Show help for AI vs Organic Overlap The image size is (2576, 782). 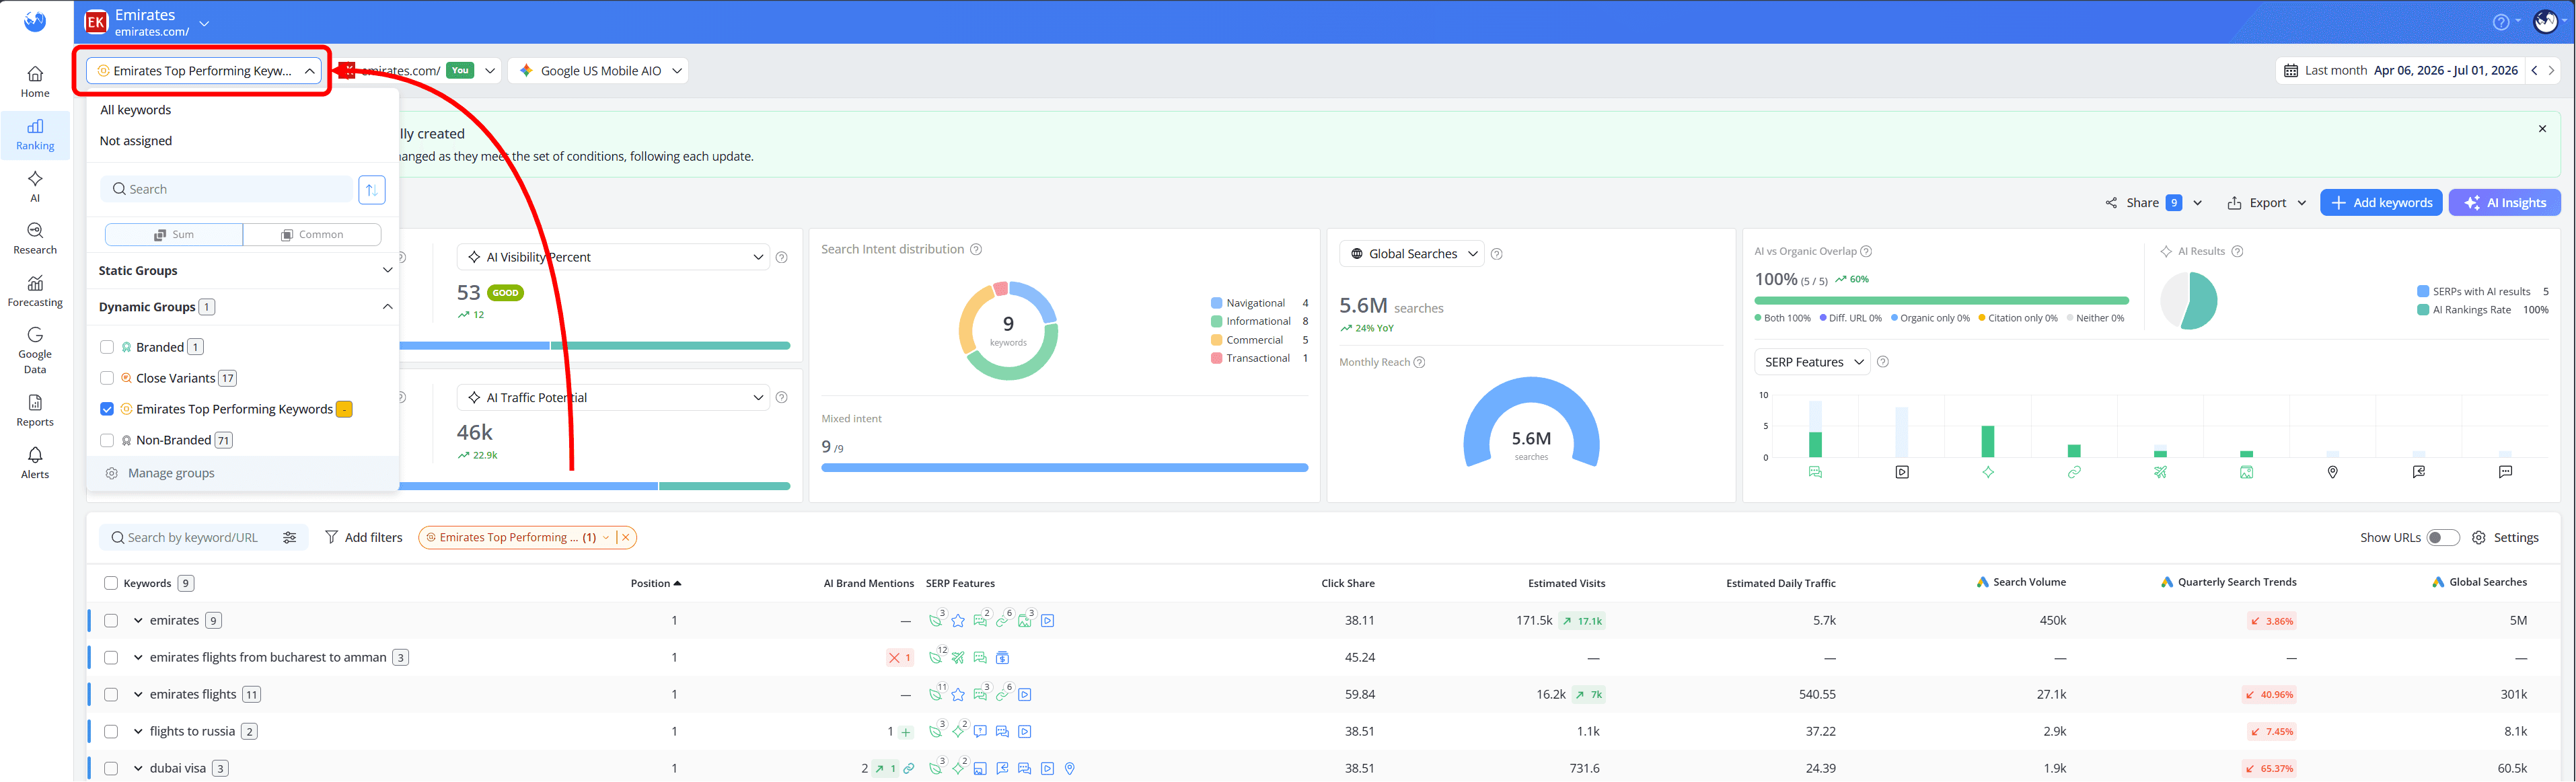(1866, 252)
